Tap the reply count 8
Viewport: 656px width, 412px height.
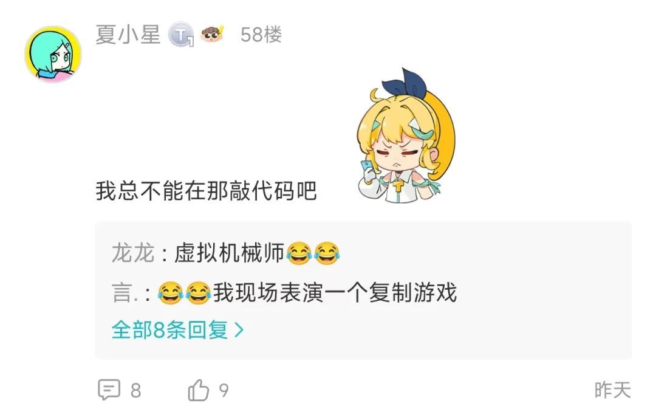coord(135,391)
